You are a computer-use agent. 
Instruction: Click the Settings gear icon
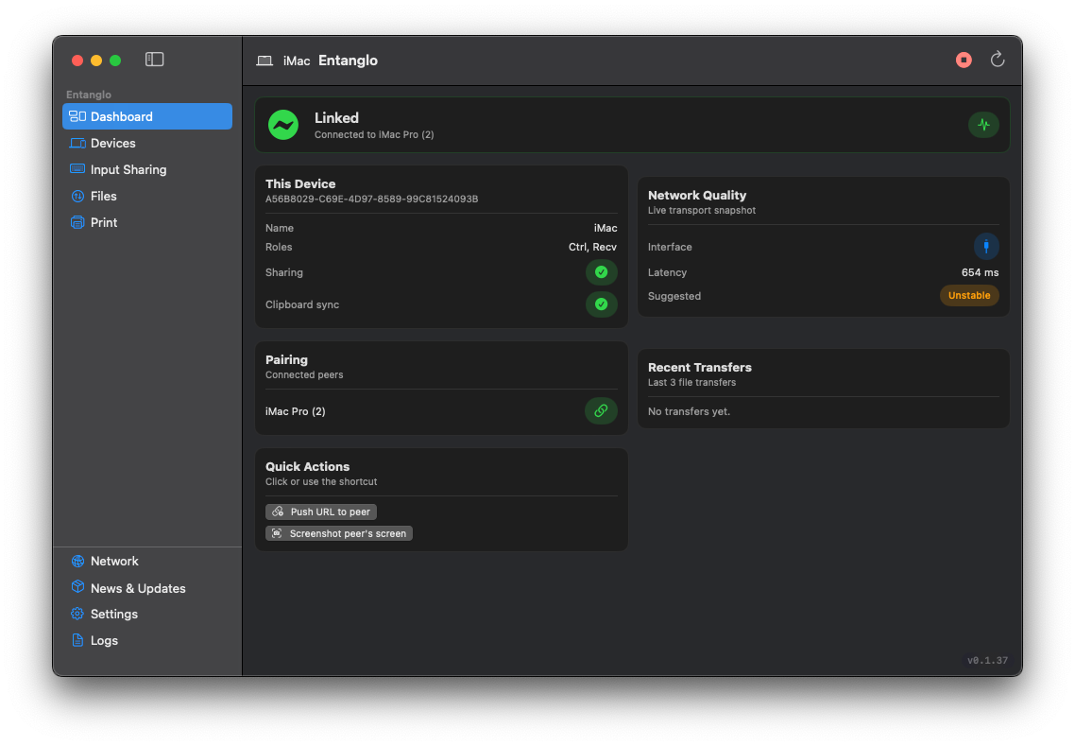77,614
